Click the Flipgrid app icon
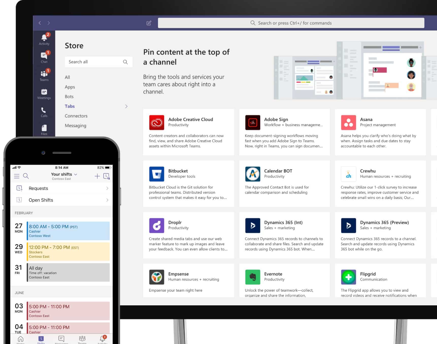This screenshot has width=437, height=344. click(348, 277)
